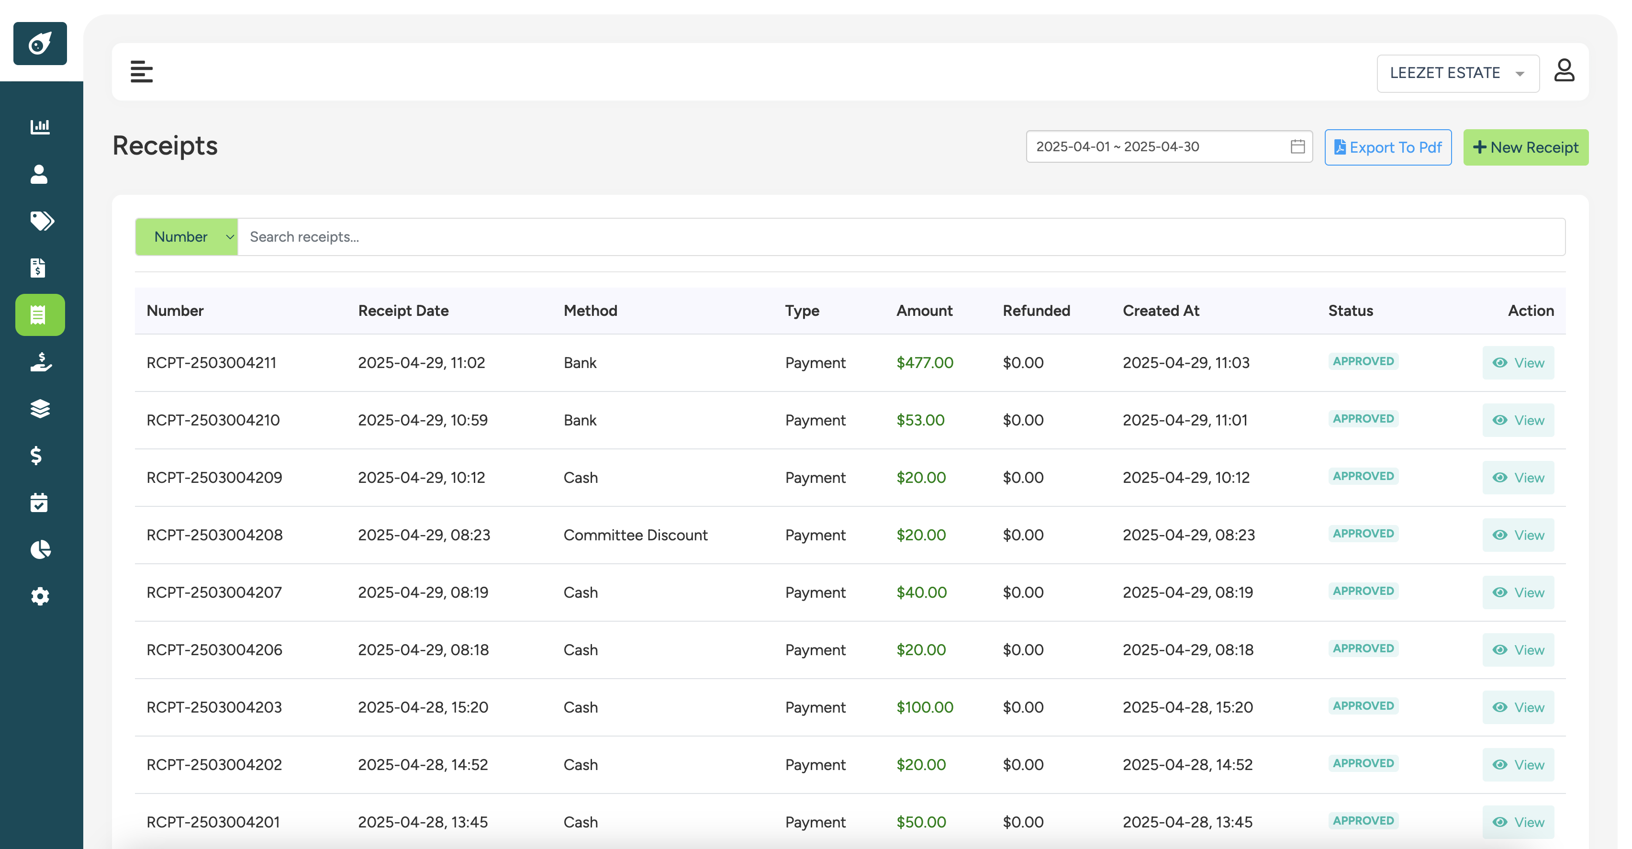
Task: Toggle the hamburger menu icon
Action: point(141,72)
